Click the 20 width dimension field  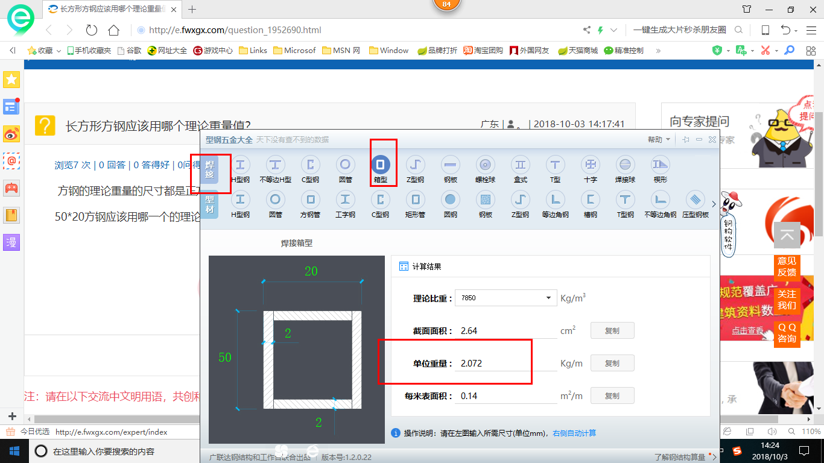tap(311, 271)
